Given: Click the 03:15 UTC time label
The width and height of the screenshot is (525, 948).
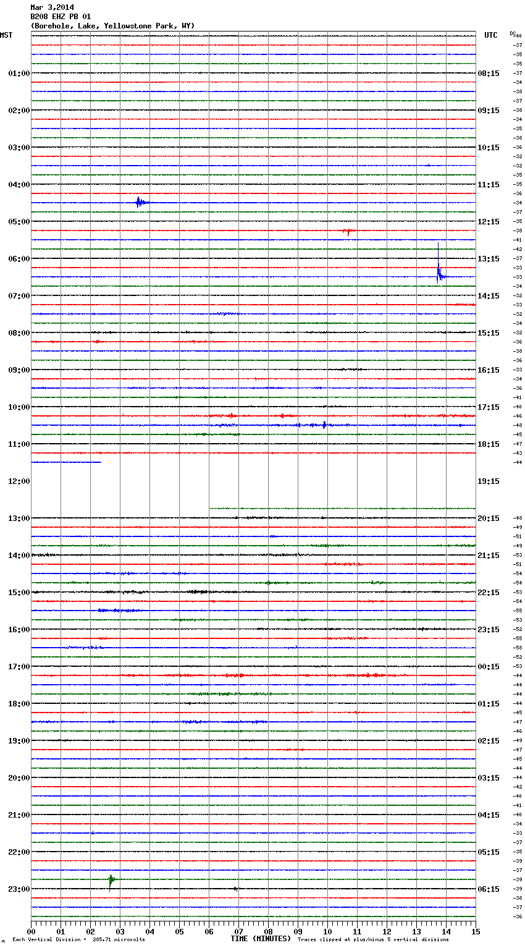Looking at the screenshot, I should [489, 778].
